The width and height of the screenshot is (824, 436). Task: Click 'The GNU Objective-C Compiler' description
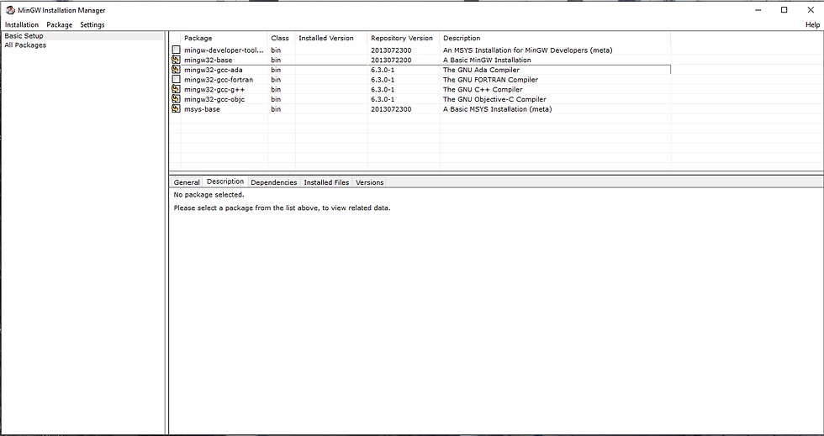point(494,99)
